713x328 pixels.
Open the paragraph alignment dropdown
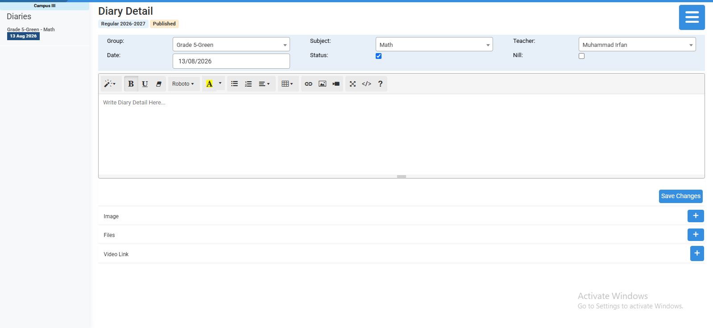[265, 84]
